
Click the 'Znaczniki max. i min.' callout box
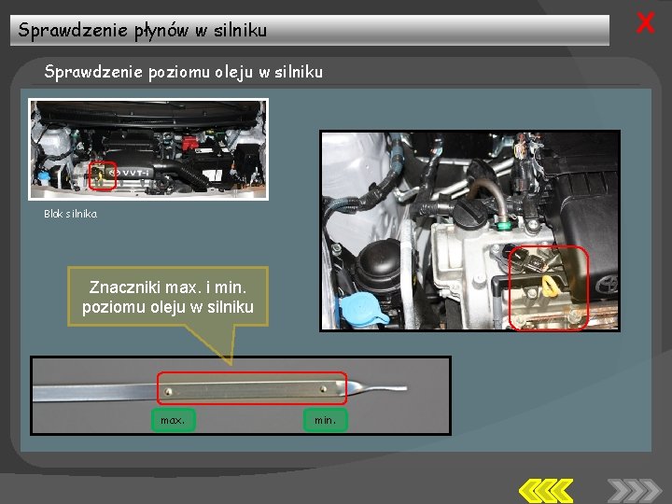tap(168, 297)
